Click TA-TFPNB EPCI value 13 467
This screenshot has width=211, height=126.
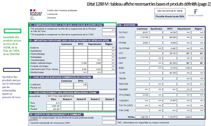click(170, 49)
